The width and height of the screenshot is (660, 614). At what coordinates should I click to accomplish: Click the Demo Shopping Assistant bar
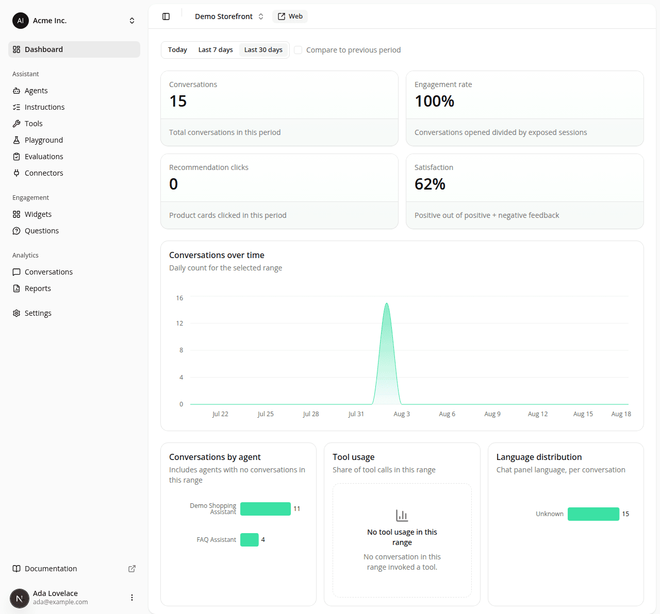[266, 509]
